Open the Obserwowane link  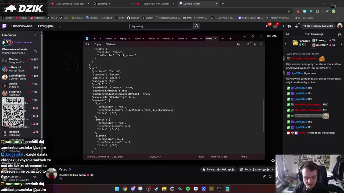pos(22,26)
